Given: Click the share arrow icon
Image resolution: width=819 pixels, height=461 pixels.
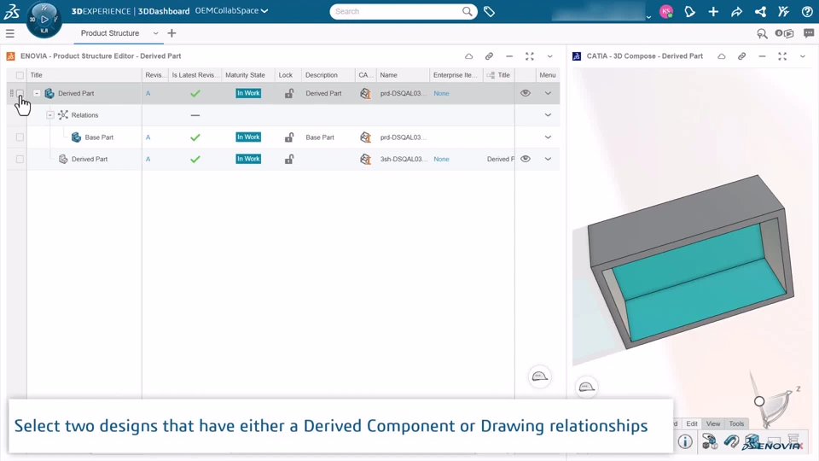Looking at the screenshot, I should [x=737, y=11].
